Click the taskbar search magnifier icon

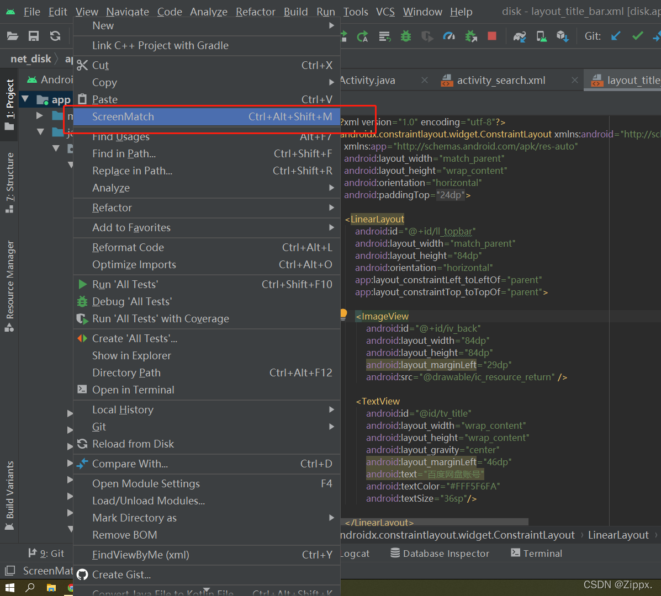pos(30,588)
